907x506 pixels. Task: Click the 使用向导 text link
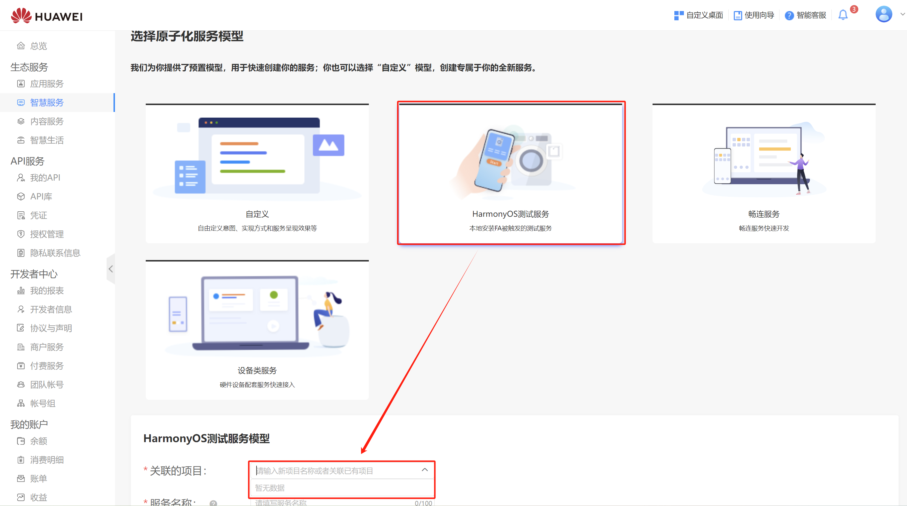coord(759,16)
